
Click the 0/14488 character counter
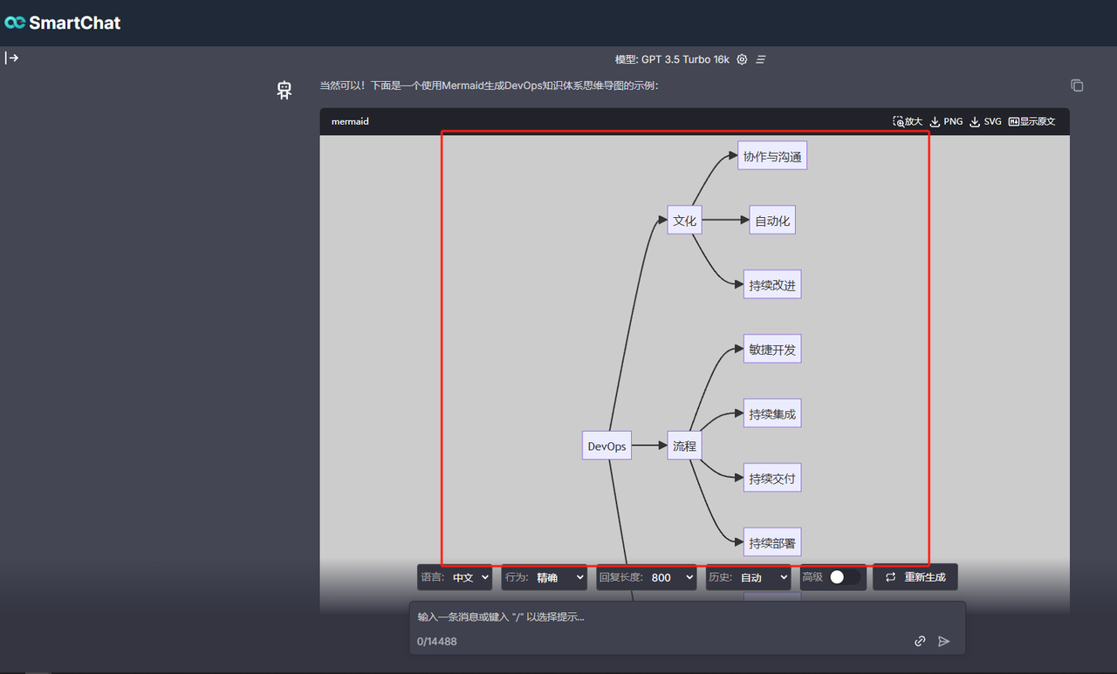[x=436, y=641]
